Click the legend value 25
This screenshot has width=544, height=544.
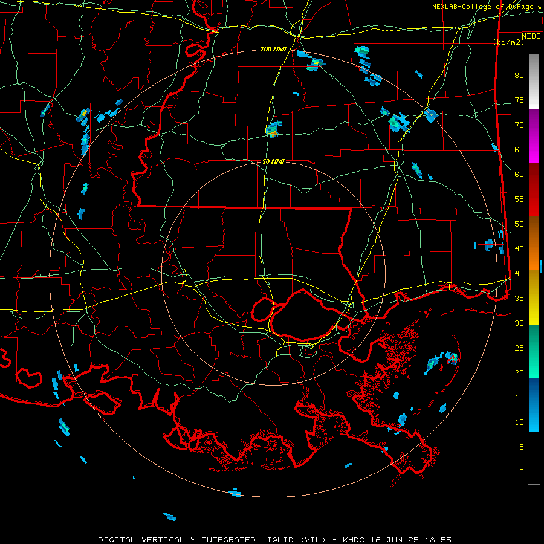click(519, 348)
